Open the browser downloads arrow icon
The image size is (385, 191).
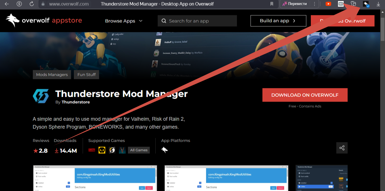click(378, 4)
